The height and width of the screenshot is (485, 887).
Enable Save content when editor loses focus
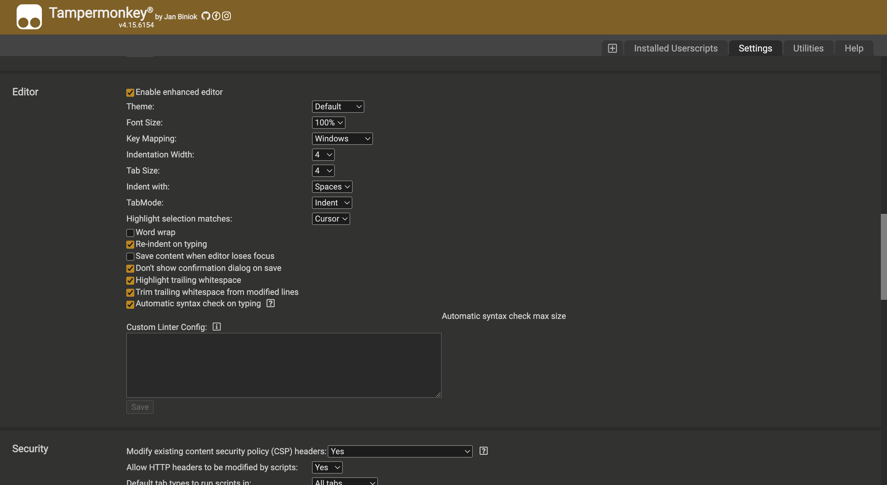[130, 256]
